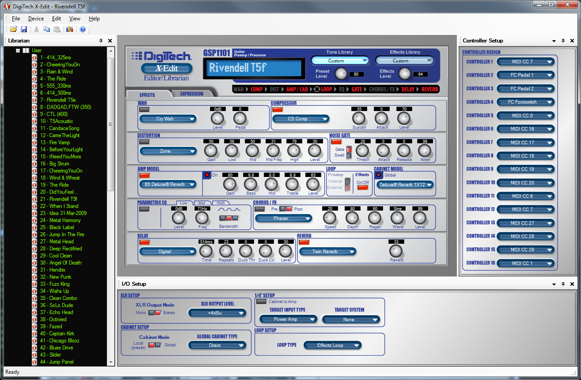
Task: Toggle the Cabinet Model Global LED
Action: click(x=379, y=175)
